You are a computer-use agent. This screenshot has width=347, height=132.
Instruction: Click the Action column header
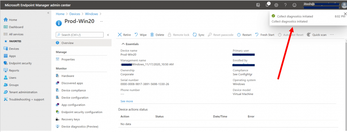pyautogui.click(x=125, y=116)
